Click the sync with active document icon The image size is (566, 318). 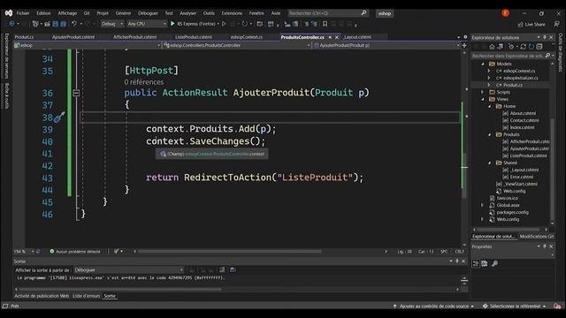tap(523, 47)
